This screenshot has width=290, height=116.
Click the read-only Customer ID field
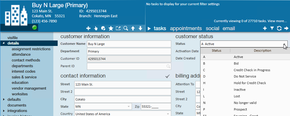click(129, 59)
